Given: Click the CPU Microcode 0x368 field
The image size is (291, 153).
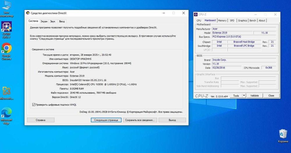Looking at the screenshot, I should click(269, 68).
